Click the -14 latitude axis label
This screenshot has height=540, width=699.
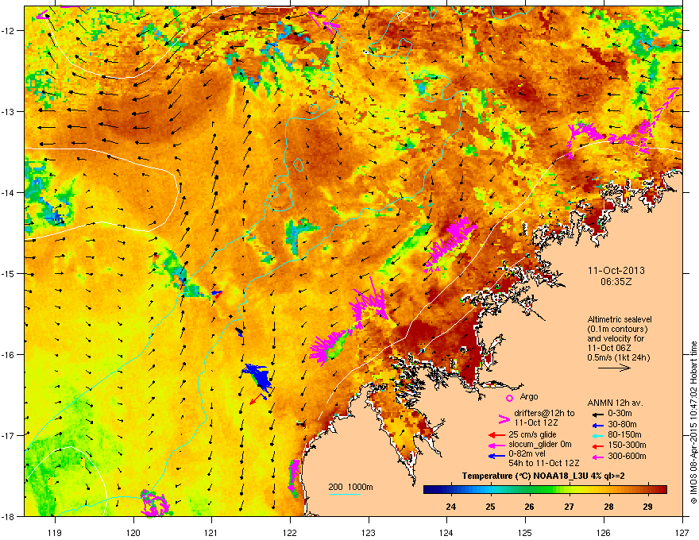click(x=9, y=192)
